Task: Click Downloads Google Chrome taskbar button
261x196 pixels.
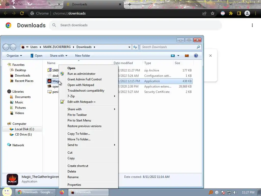Action: [x=35, y=192]
